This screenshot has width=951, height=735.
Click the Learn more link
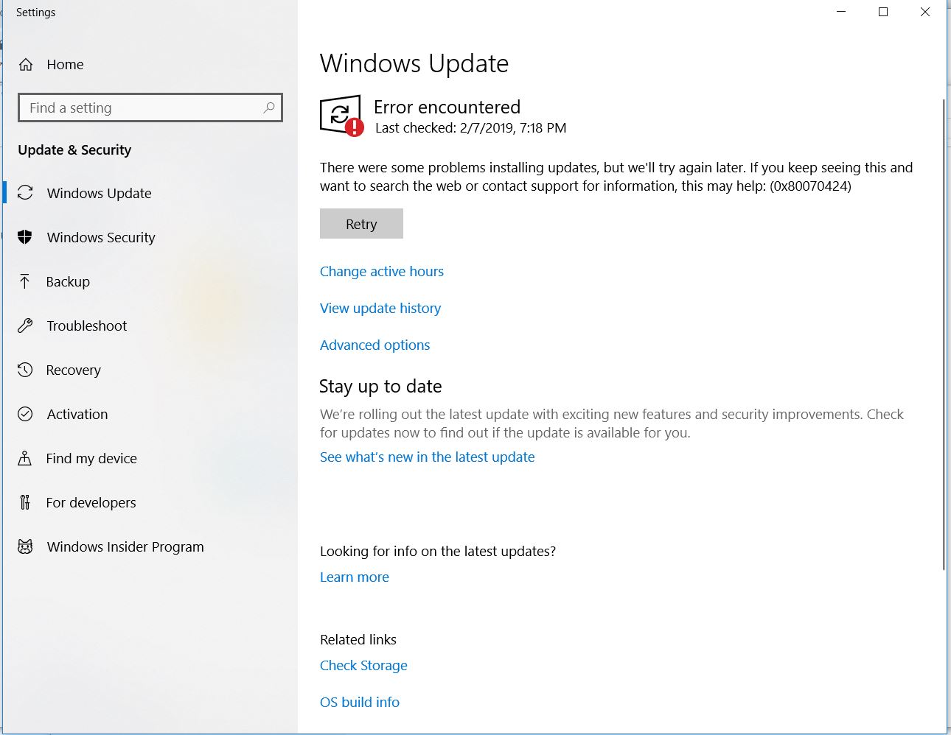point(355,577)
